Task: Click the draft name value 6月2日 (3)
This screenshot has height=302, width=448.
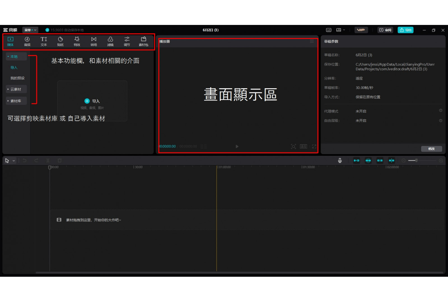Action: [364, 55]
